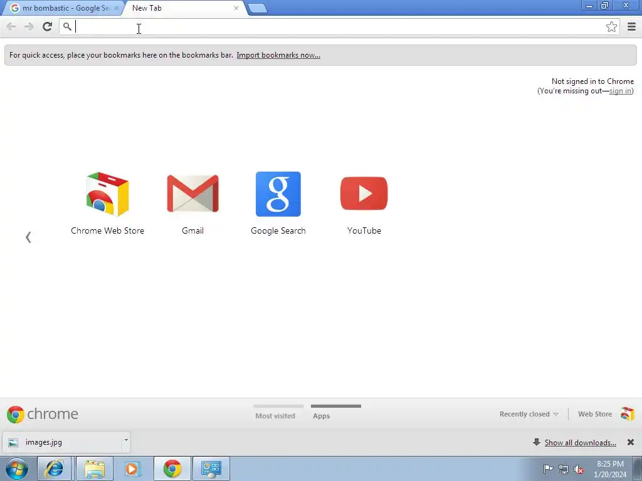
Task: Close the mr bombastic tab
Action: (x=116, y=8)
